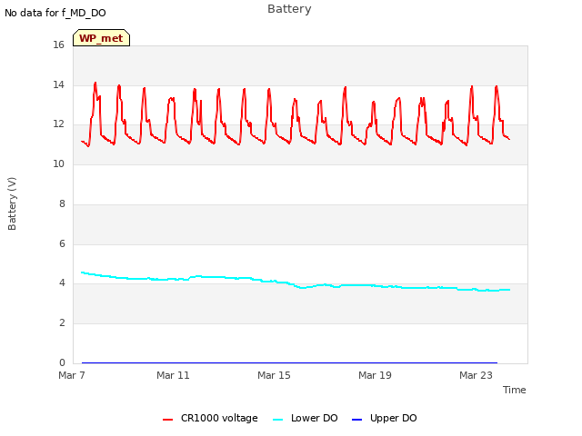Click the Mar 15 x-axis label
The image size is (582, 436).
pos(274,375)
